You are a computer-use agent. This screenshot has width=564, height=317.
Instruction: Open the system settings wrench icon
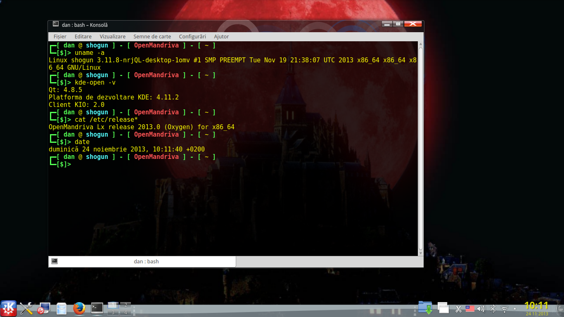click(x=26, y=308)
